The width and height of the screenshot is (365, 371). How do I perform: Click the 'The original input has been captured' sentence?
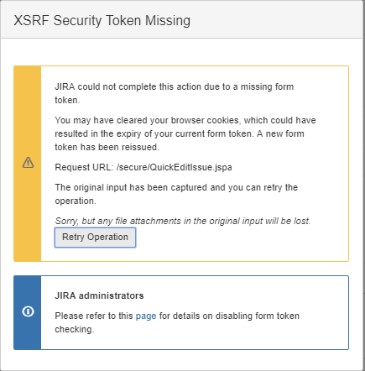coord(176,187)
